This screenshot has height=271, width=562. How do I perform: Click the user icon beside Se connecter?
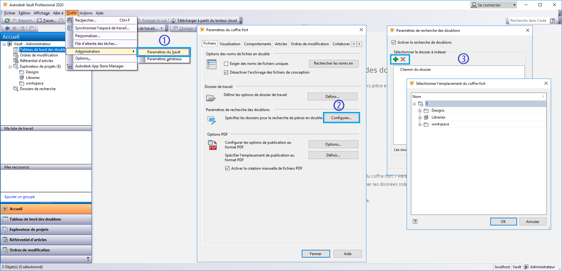point(474,5)
